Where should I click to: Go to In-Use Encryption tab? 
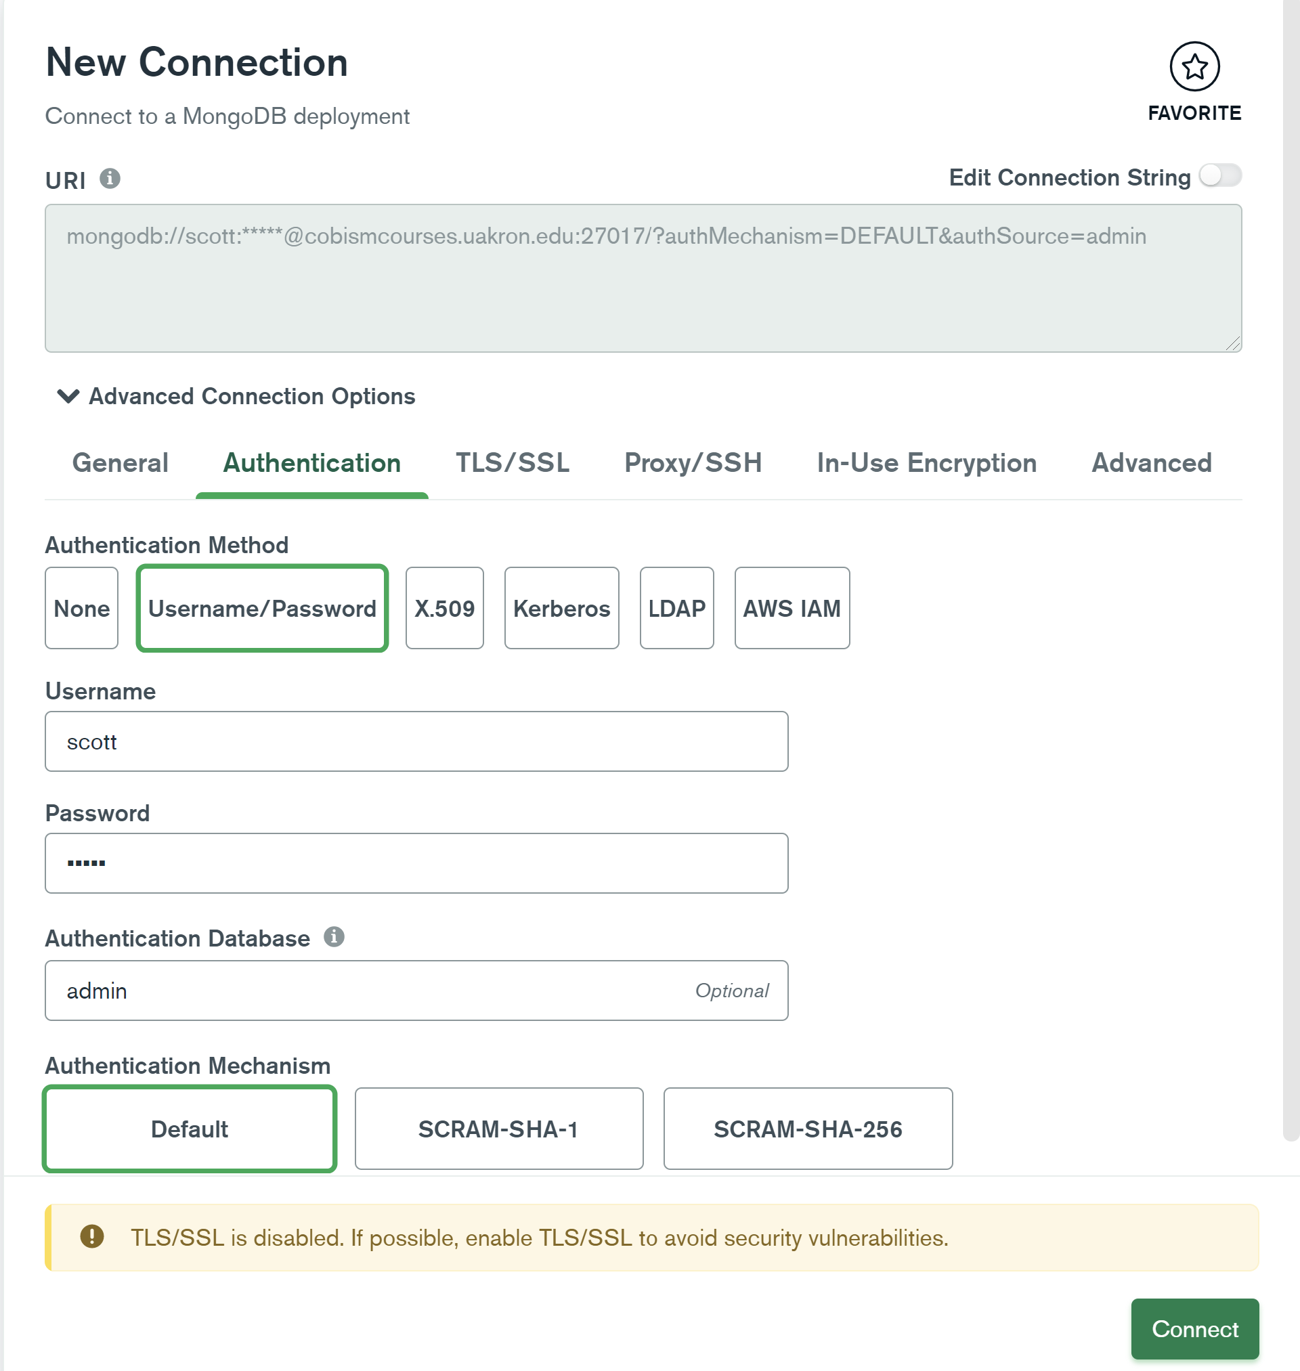click(926, 463)
